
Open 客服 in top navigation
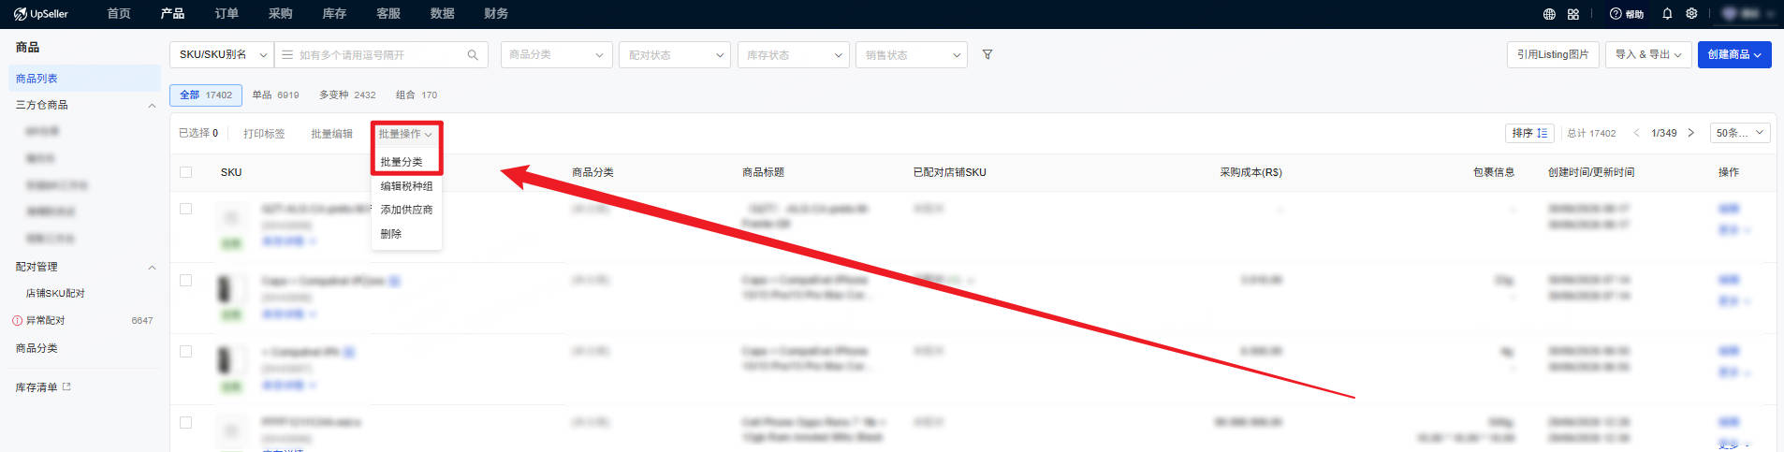[x=388, y=14]
